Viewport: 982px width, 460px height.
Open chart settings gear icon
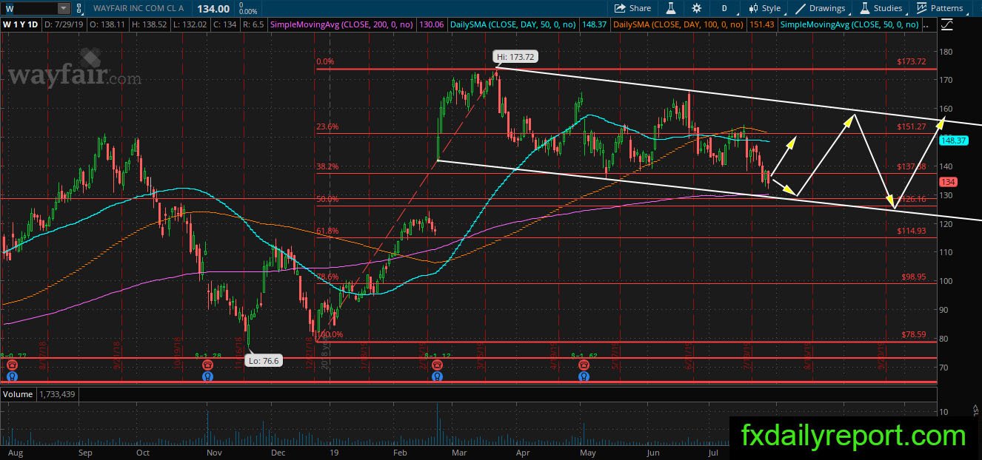pos(696,8)
